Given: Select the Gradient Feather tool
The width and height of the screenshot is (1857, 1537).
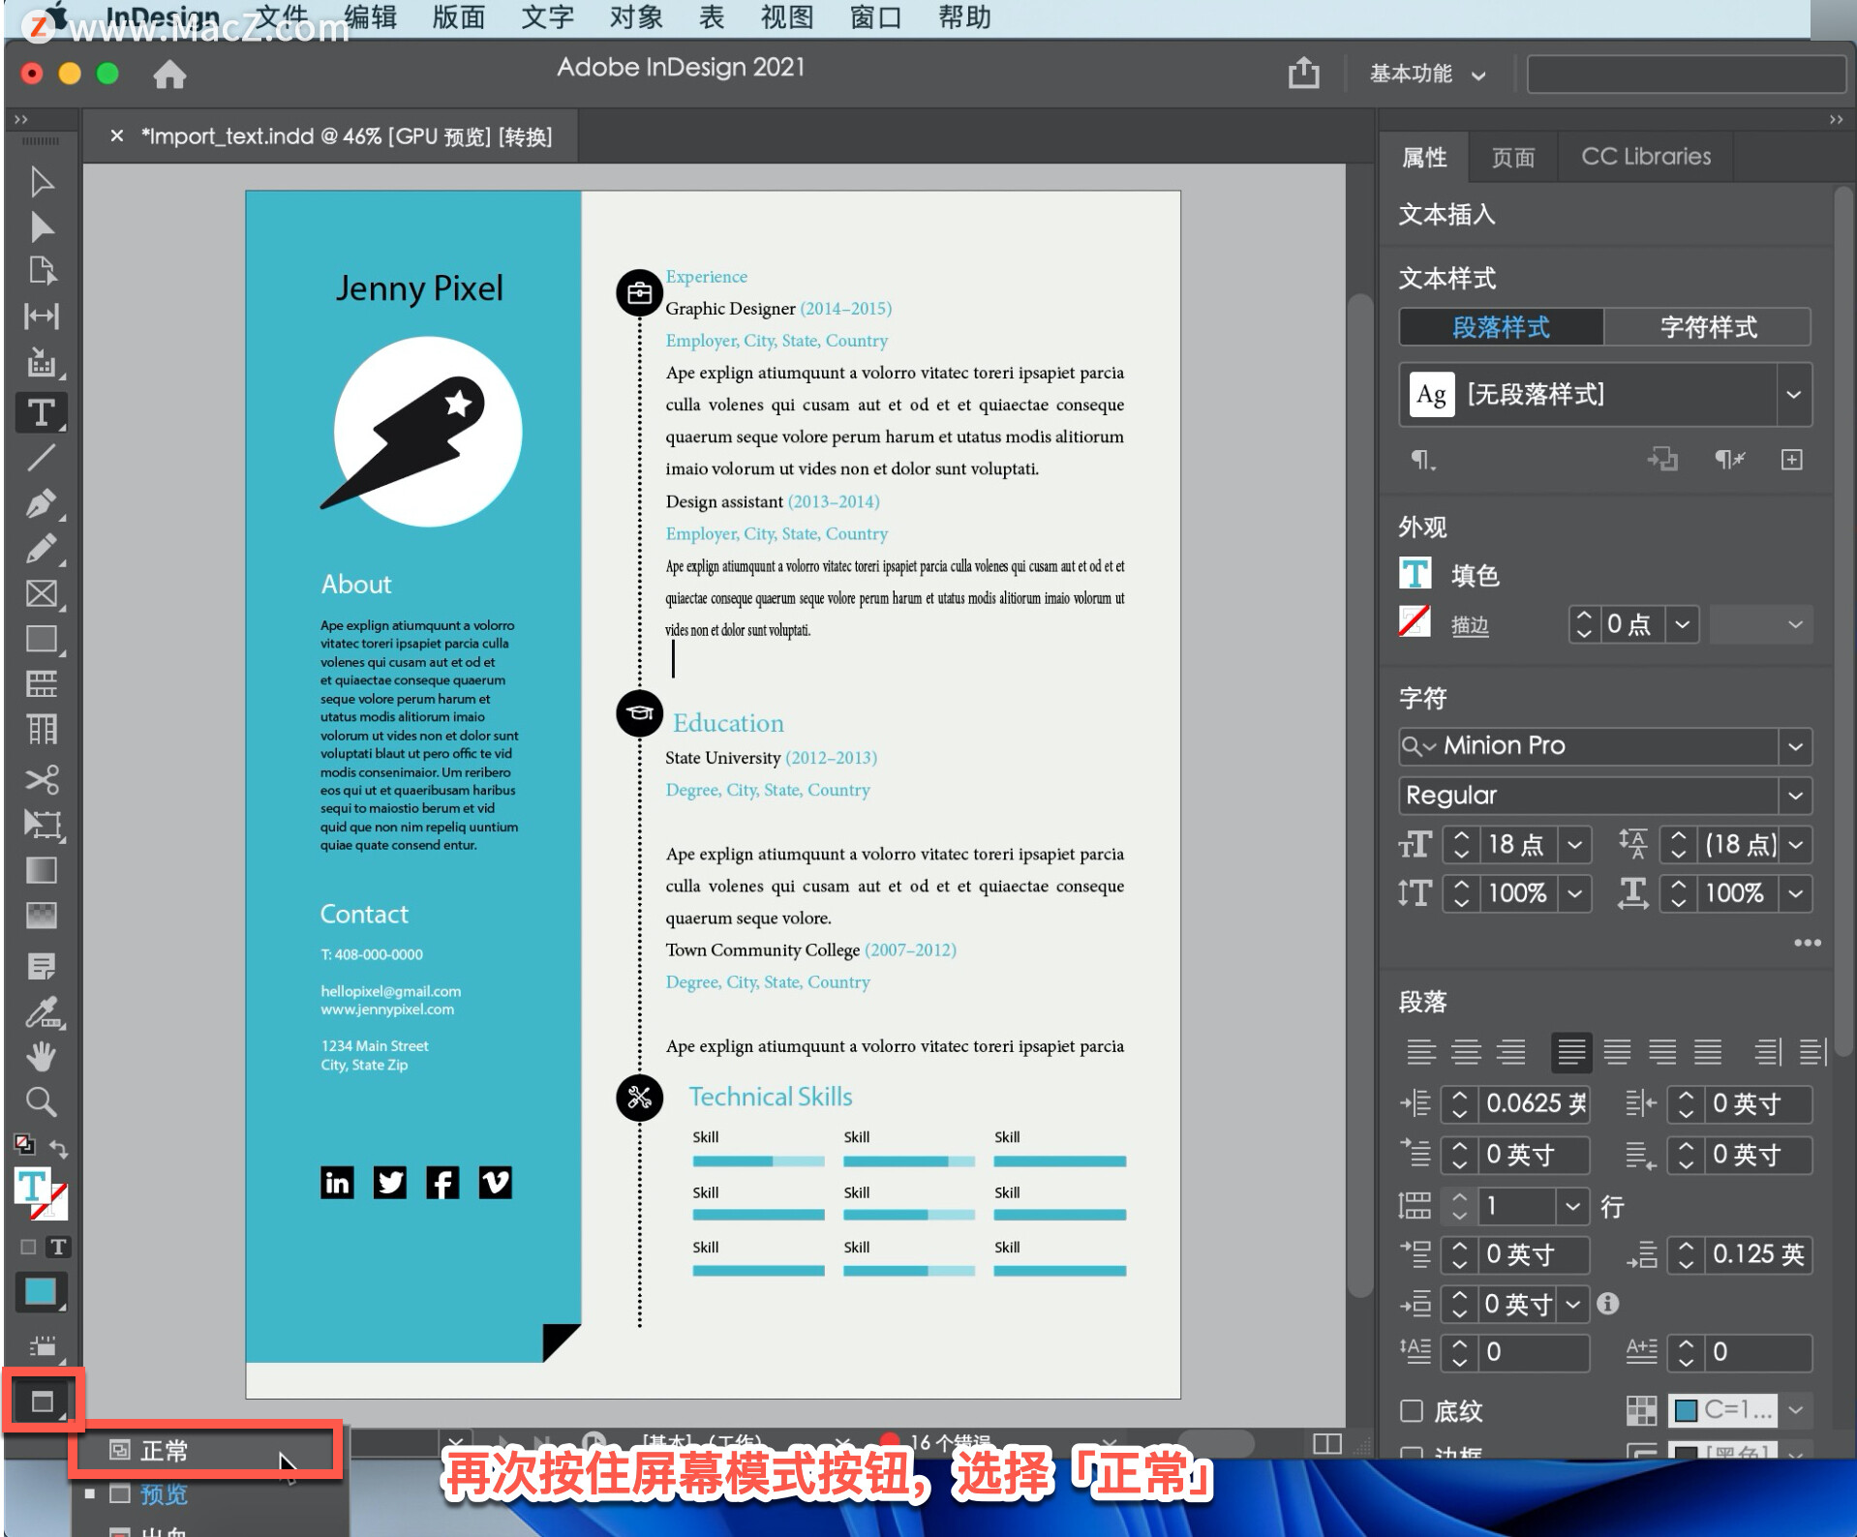Looking at the screenshot, I should pyautogui.click(x=41, y=916).
